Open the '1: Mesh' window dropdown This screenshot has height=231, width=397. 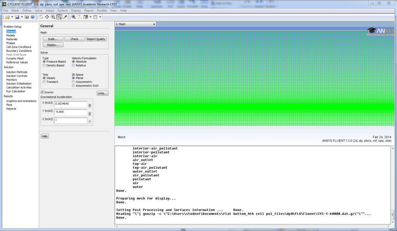point(135,24)
